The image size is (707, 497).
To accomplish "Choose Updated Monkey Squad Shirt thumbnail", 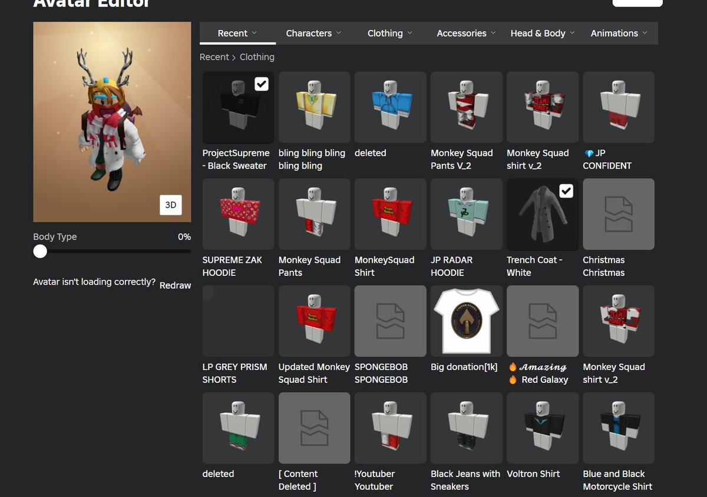I will tap(314, 322).
